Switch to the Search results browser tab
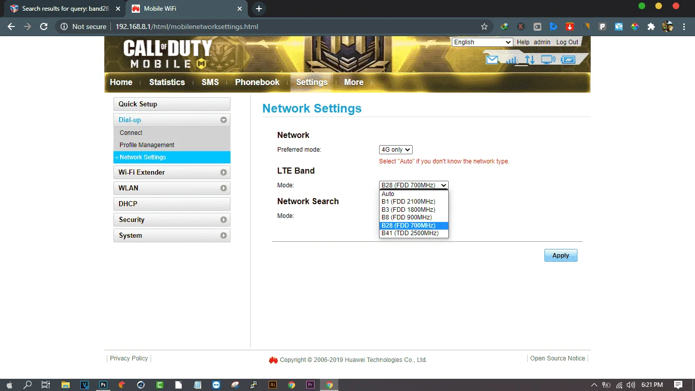The width and height of the screenshot is (695, 391). 64,9
